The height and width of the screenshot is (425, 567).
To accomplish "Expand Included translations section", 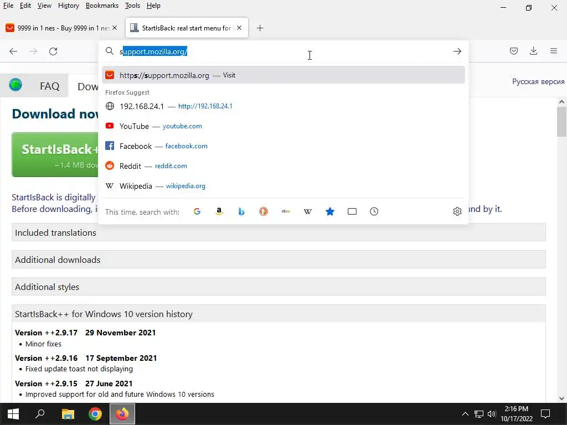I will click(279, 232).
